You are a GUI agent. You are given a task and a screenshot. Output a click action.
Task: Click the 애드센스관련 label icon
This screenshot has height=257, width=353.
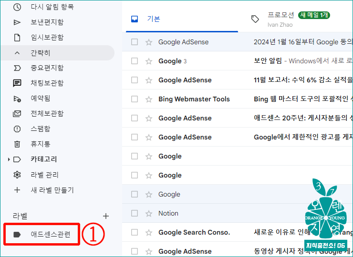[x=17, y=235]
